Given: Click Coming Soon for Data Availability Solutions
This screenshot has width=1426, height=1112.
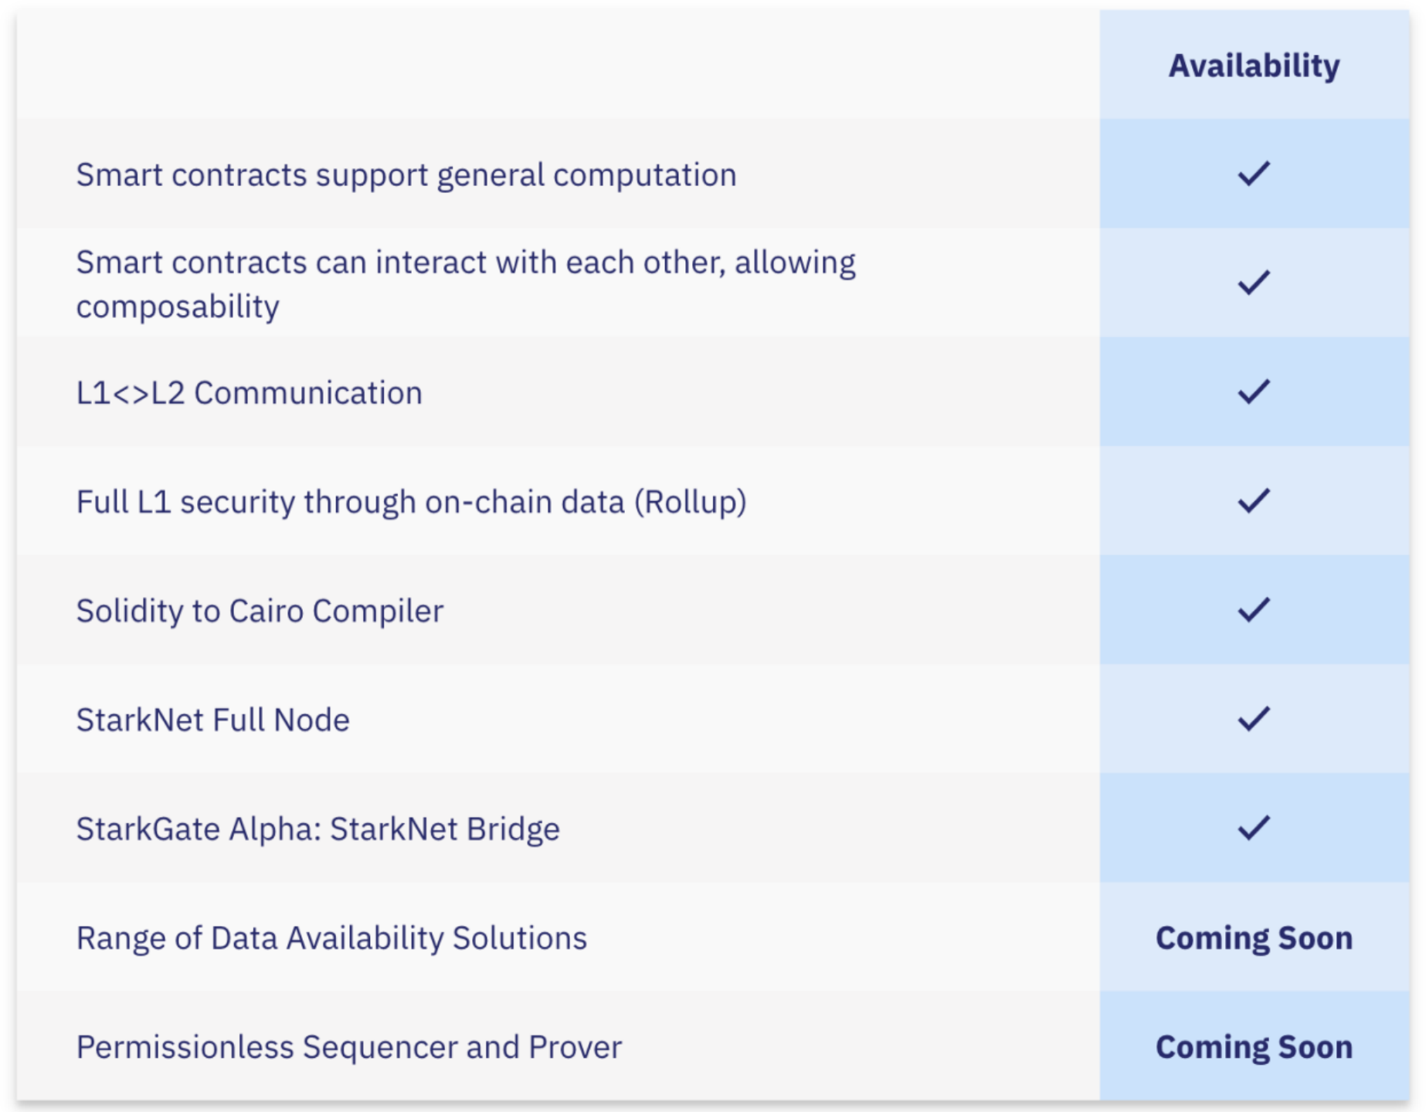Looking at the screenshot, I should (1254, 938).
